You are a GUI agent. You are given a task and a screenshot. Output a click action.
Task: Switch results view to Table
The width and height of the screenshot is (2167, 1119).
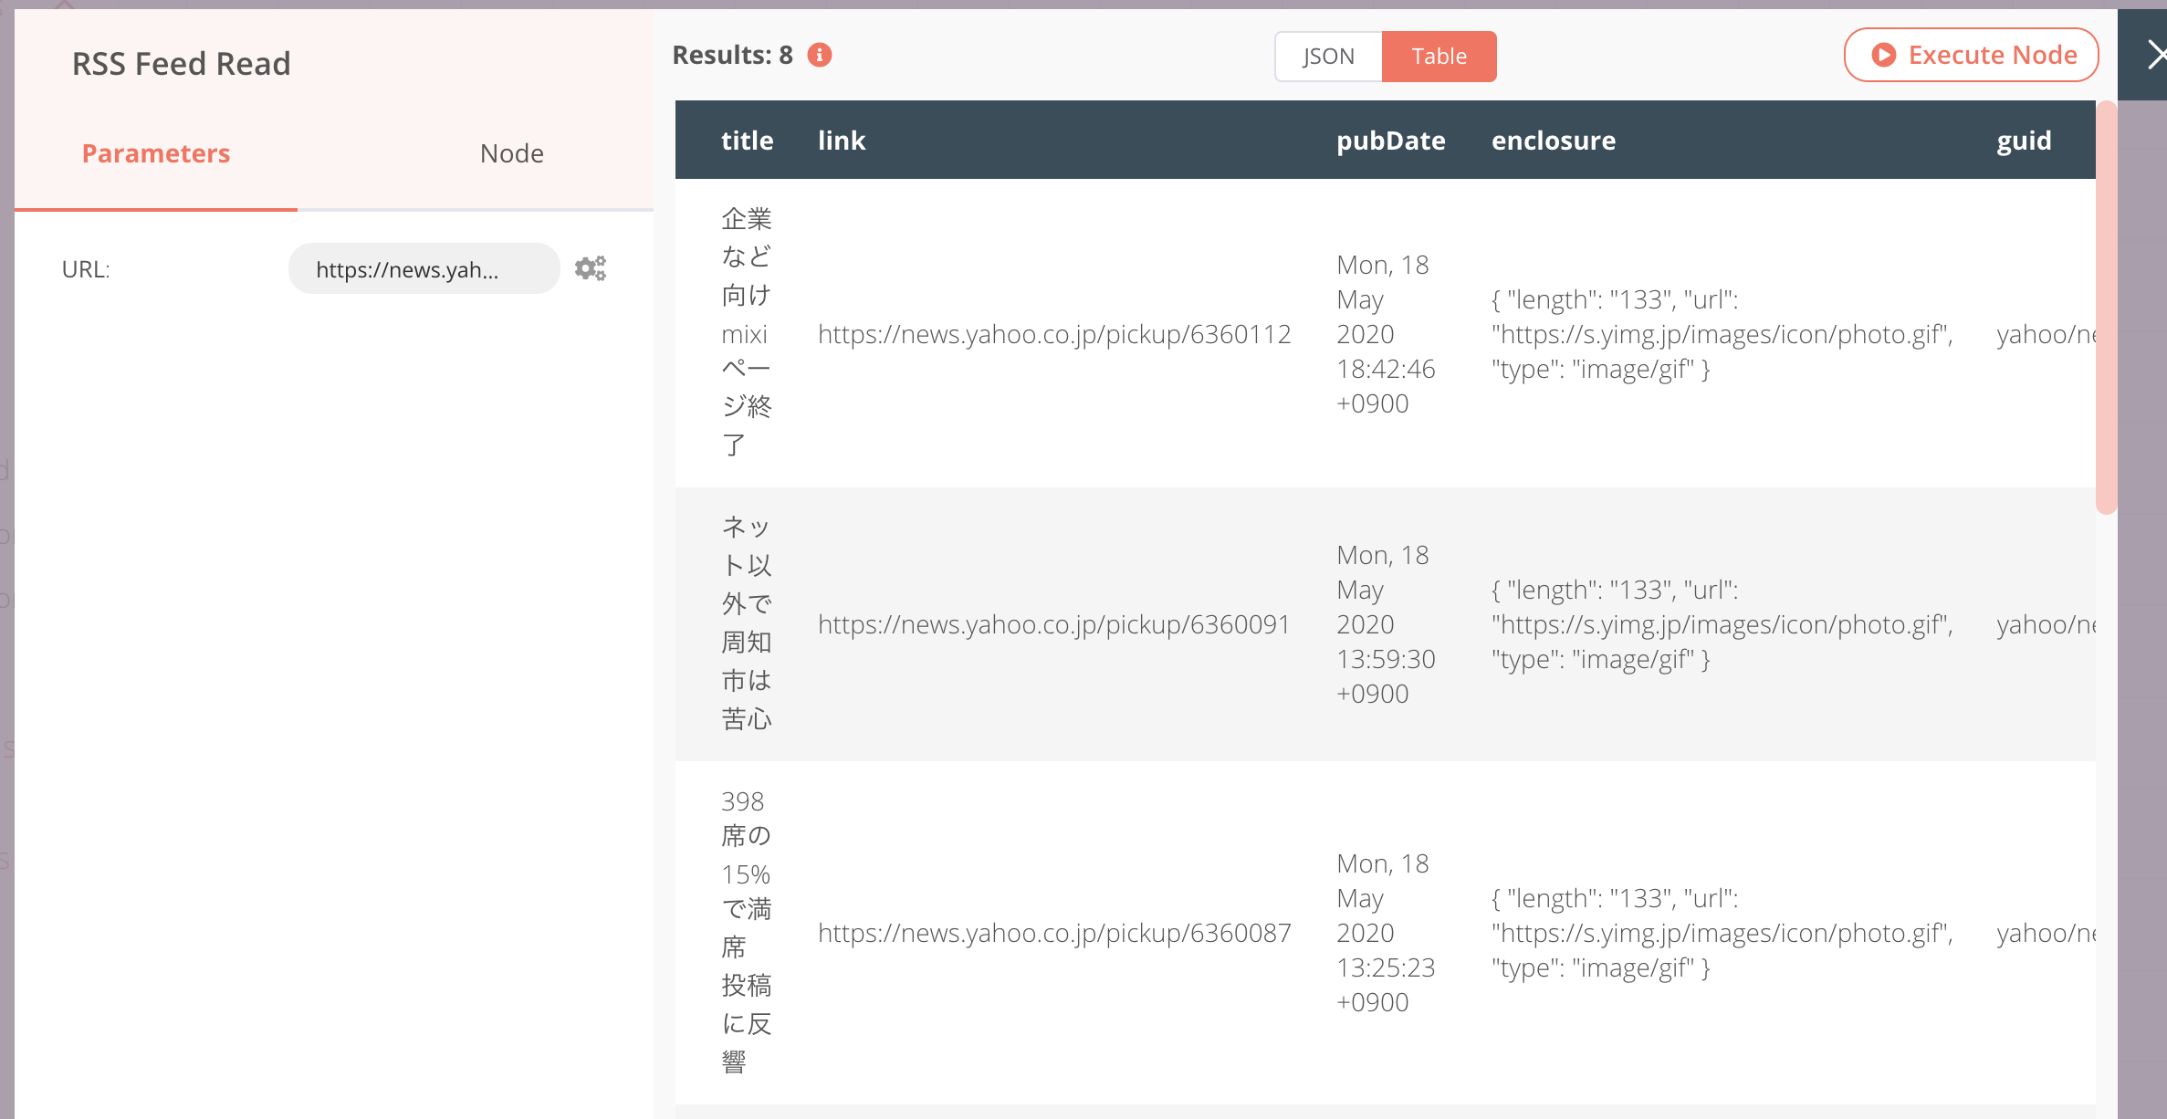(1439, 57)
